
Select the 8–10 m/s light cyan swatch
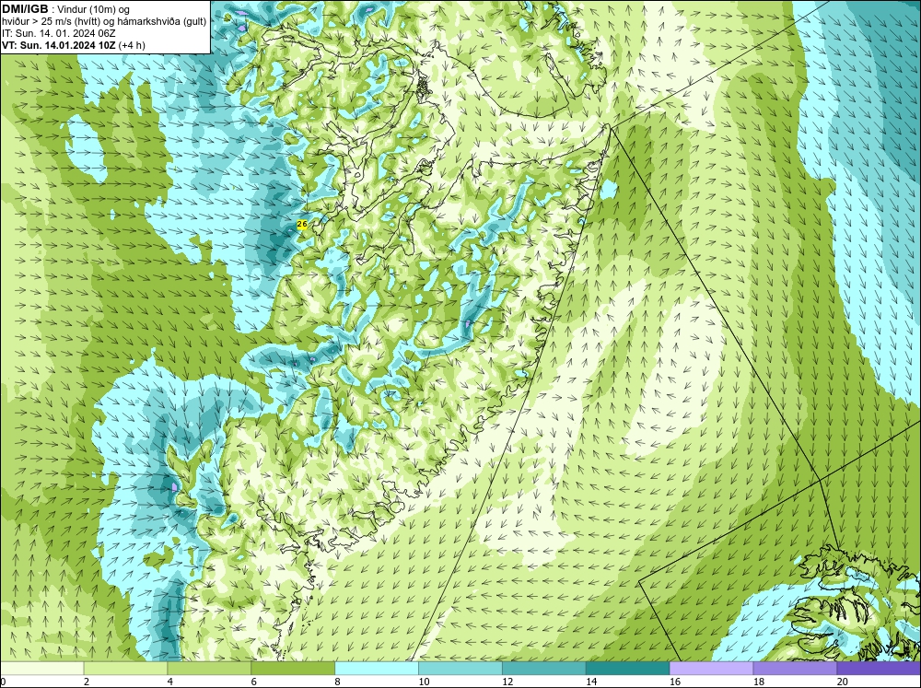377,668
